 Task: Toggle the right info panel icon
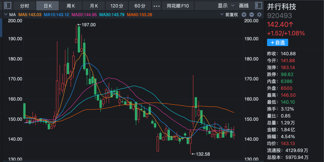pyautogui.click(x=259, y=5)
